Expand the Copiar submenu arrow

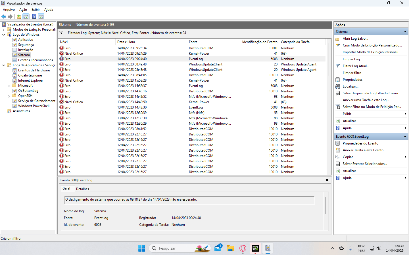[x=405, y=157]
